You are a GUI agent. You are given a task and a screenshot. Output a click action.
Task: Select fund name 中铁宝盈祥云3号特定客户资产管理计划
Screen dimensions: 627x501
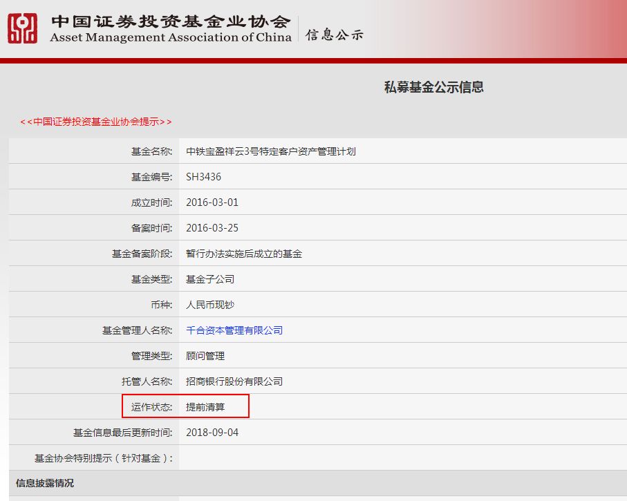pyautogui.click(x=271, y=151)
